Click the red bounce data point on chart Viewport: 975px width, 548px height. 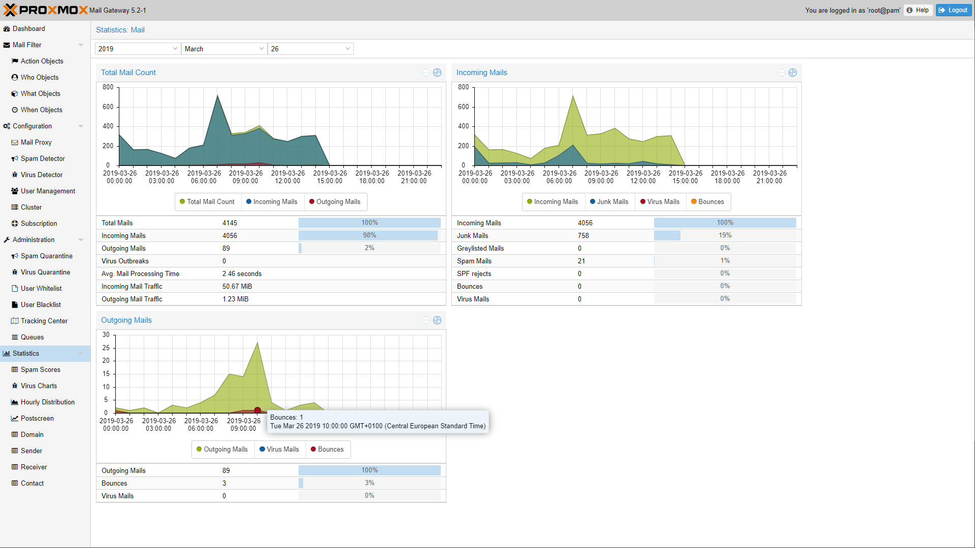tap(257, 410)
